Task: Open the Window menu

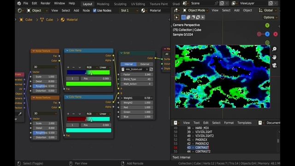Action: pyautogui.click(x=59, y=3)
